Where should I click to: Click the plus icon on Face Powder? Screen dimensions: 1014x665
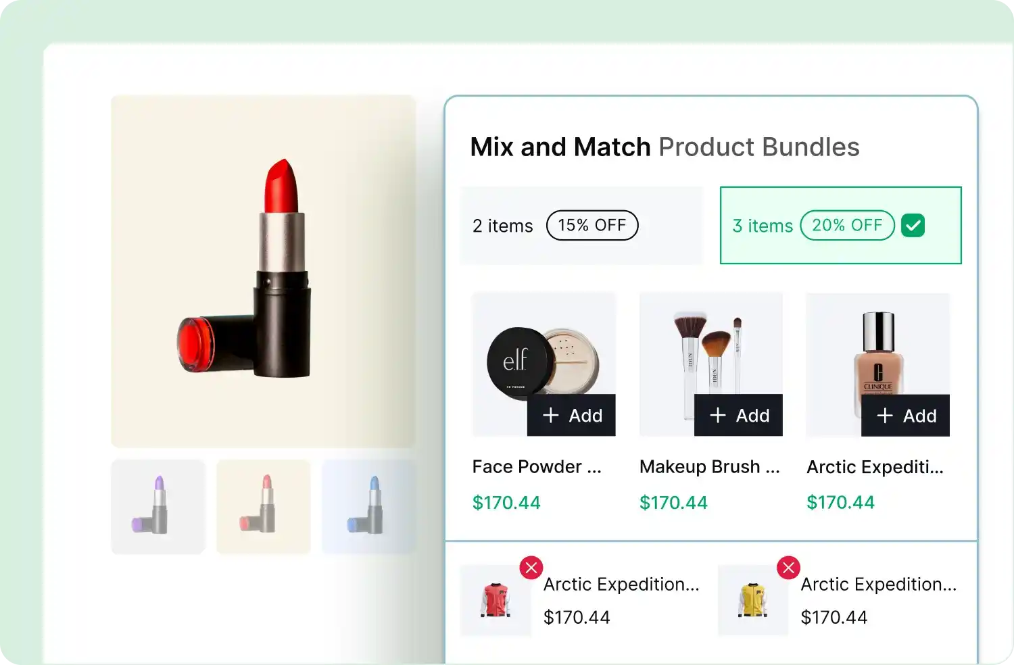[x=551, y=415]
